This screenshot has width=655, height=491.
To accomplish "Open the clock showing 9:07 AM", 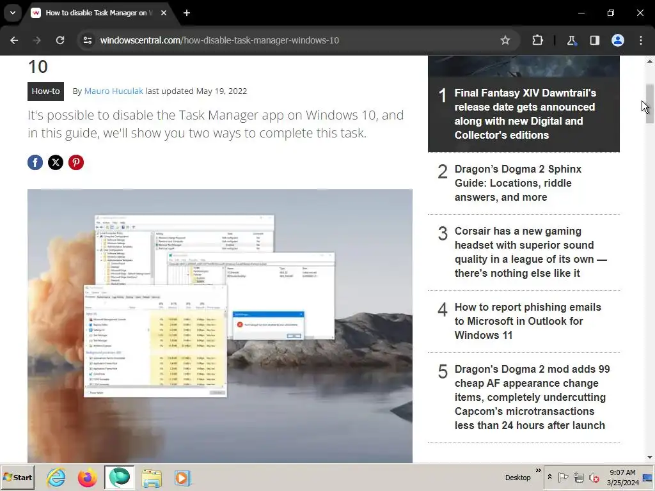I will 622,477.
